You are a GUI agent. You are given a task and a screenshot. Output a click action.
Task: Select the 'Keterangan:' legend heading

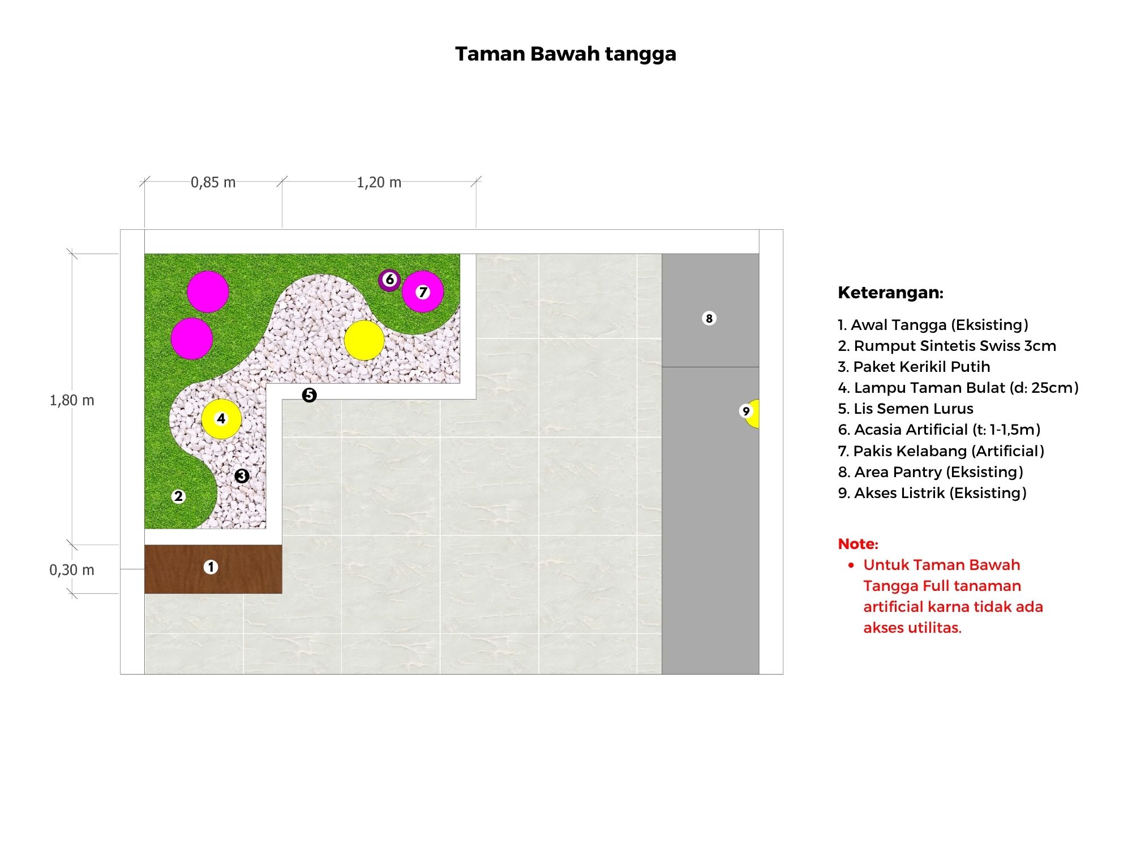(890, 293)
